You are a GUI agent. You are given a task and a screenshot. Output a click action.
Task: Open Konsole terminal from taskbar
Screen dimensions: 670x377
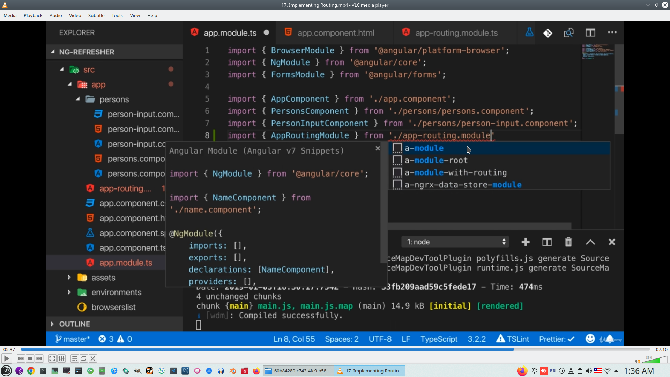click(x=43, y=371)
